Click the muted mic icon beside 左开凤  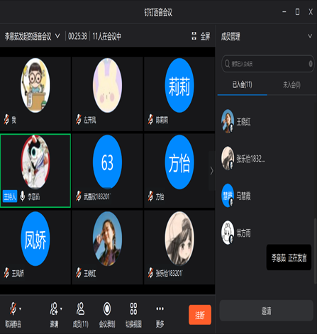(x=79, y=120)
